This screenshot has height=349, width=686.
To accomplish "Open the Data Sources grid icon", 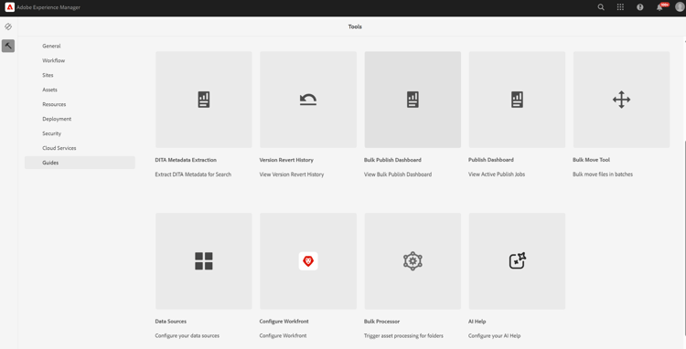I will click(x=204, y=261).
